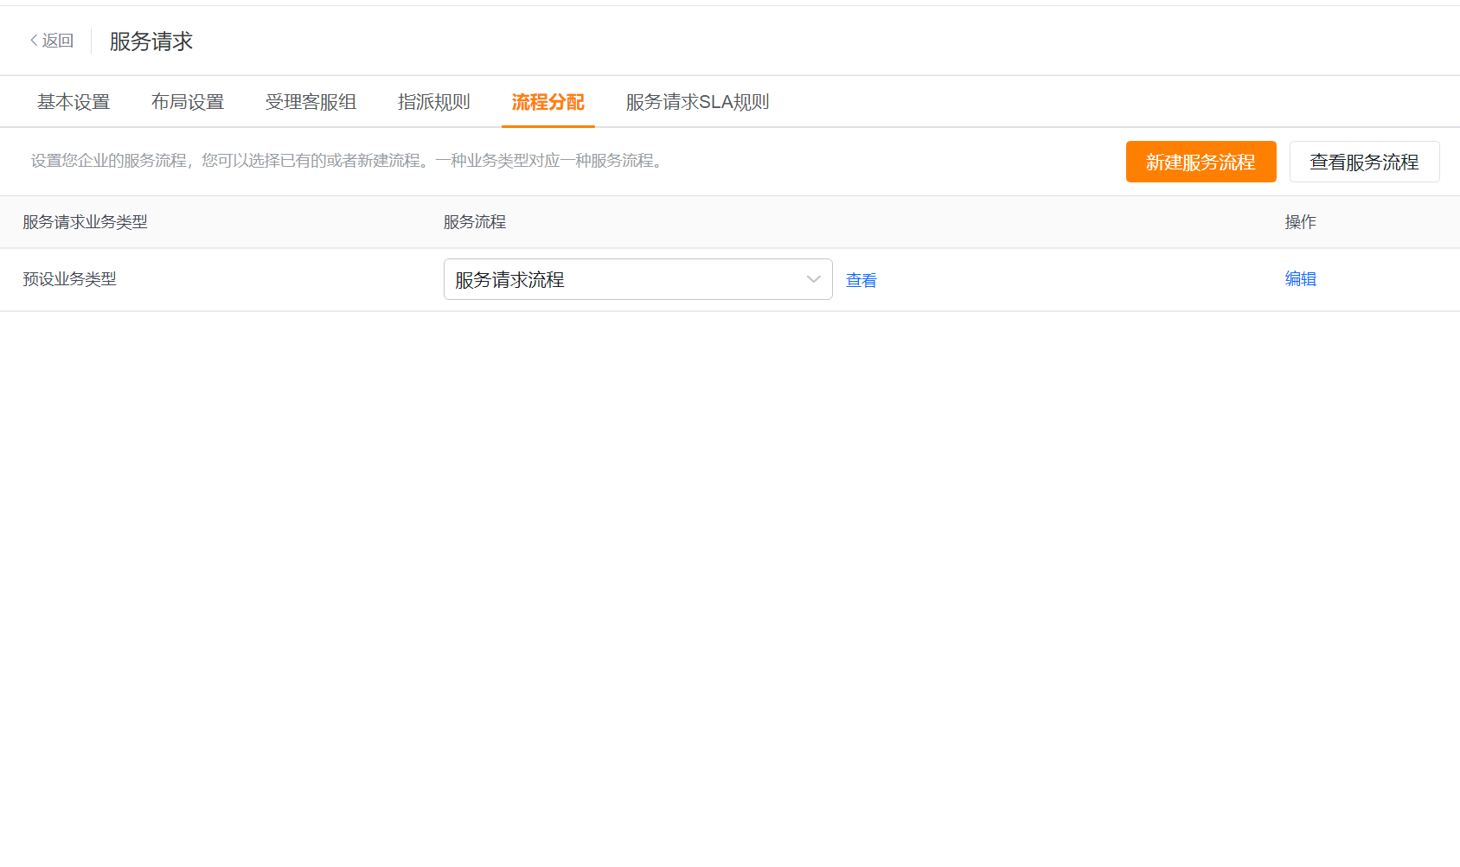Image resolution: width=1460 pixels, height=867 pixels.
Task: Select the 流程分配 tab
Action: click(547, 102)
